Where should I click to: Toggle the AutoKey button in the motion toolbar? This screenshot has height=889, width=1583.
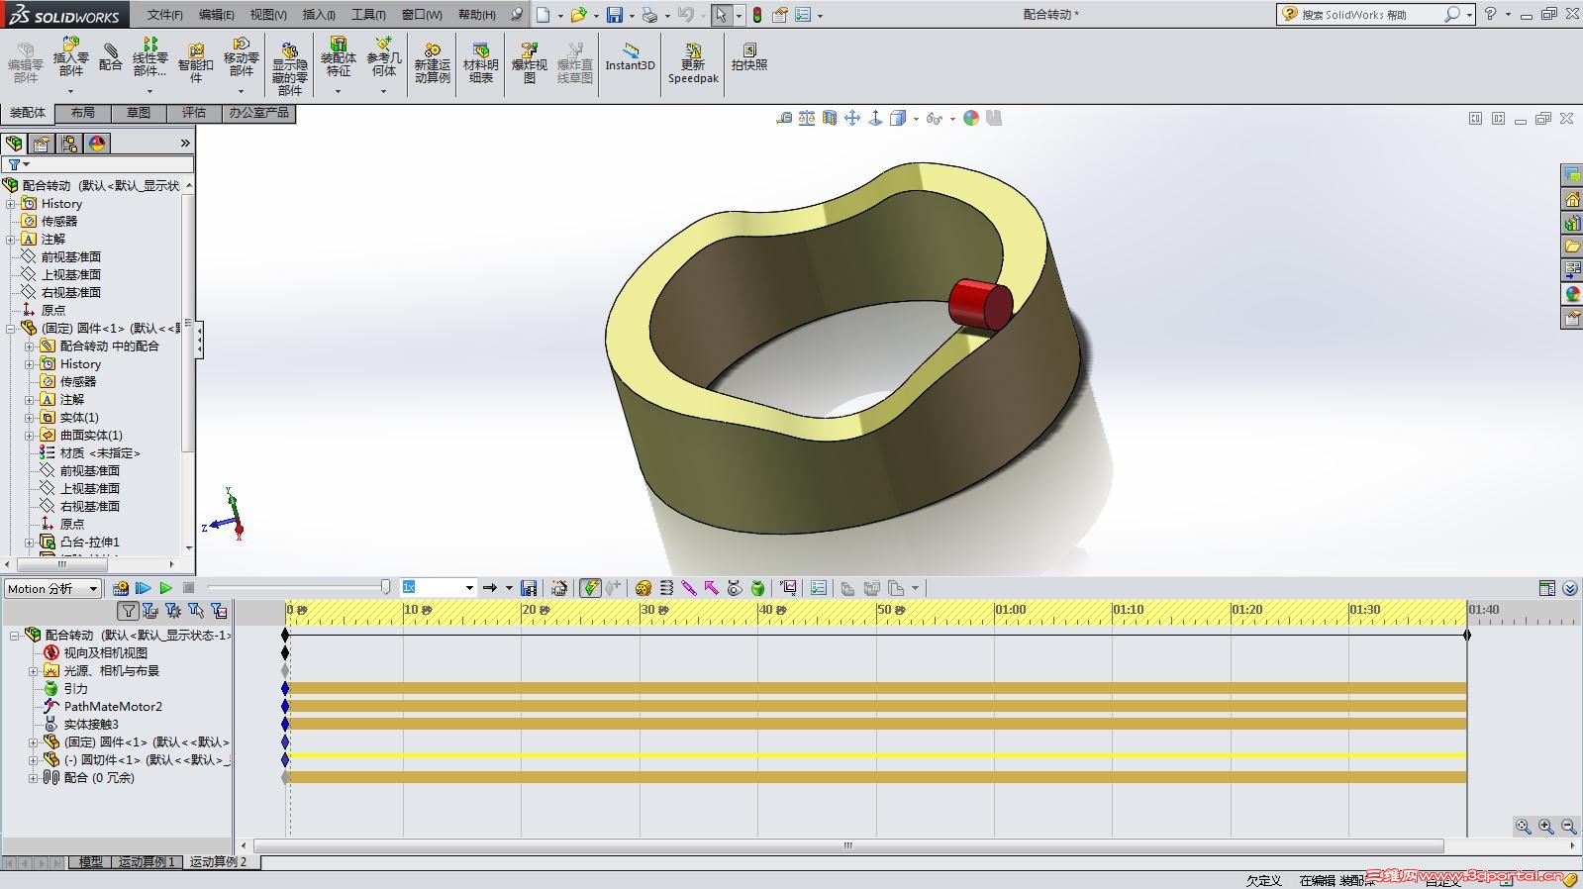(x=590, y=588)
